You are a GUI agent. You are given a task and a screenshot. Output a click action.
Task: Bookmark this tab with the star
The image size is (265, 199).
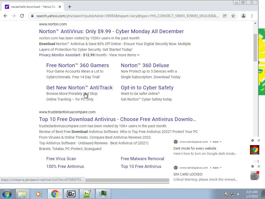click(x=233, y=16)
